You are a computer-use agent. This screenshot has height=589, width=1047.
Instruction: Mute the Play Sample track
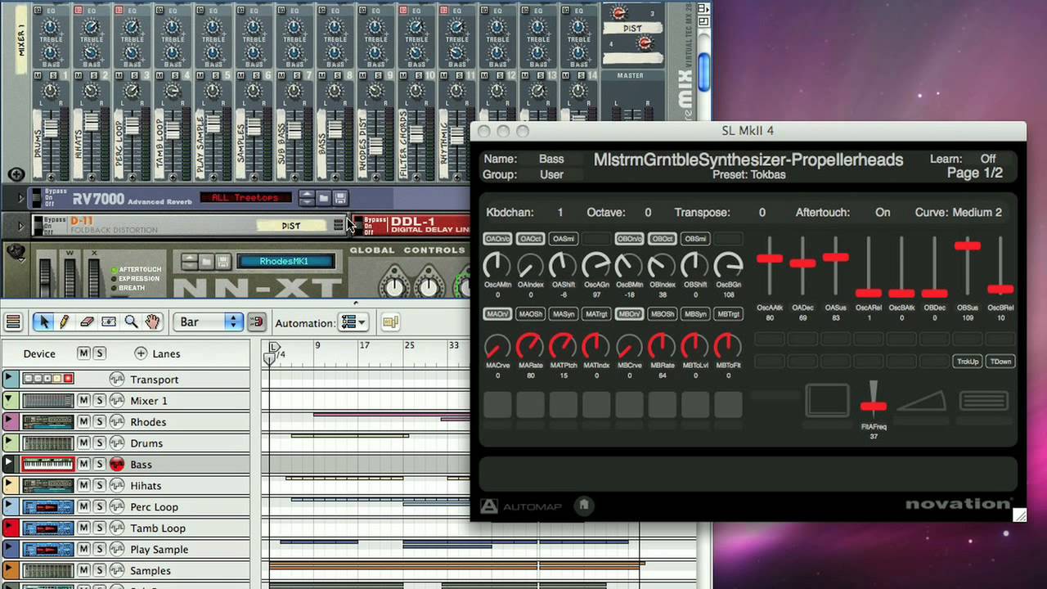[83, 550]
